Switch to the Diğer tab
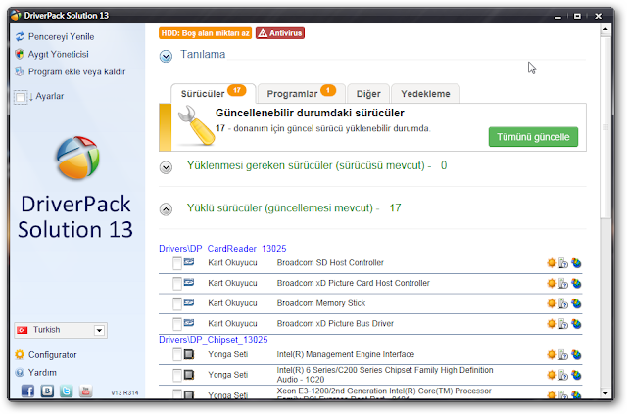 (x=368, y=94)
